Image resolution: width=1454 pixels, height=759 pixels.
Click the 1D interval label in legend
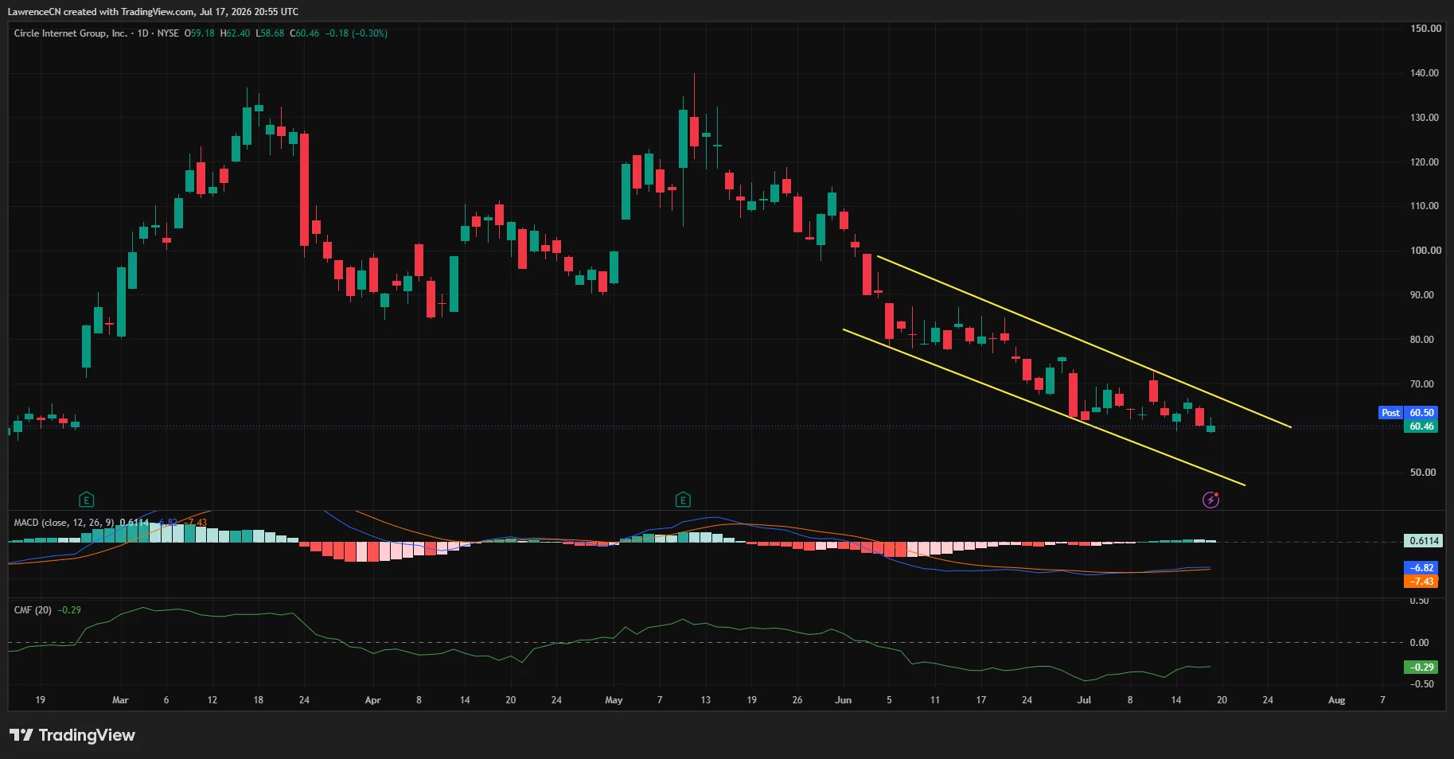(x=143, y=33)
